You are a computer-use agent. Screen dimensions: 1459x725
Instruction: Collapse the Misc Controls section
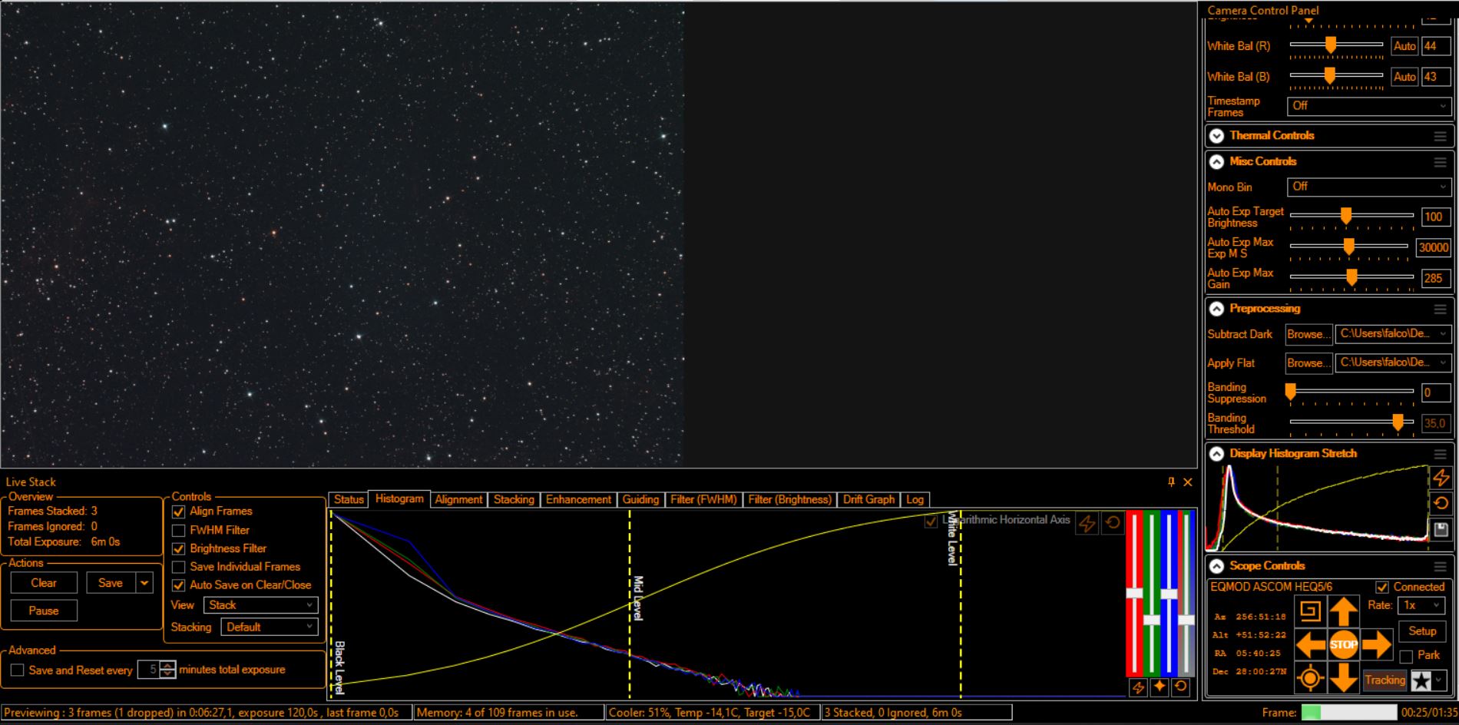coord(1216,162)
